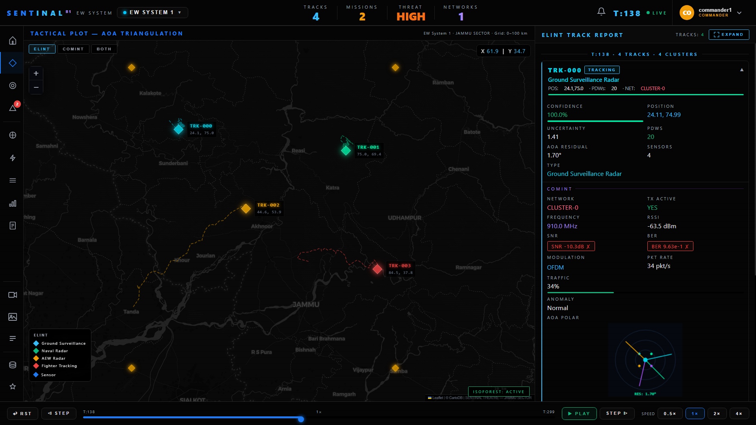Open the document report sidebar icon
The height and width of the screenshot is (425, 756).
13,225
